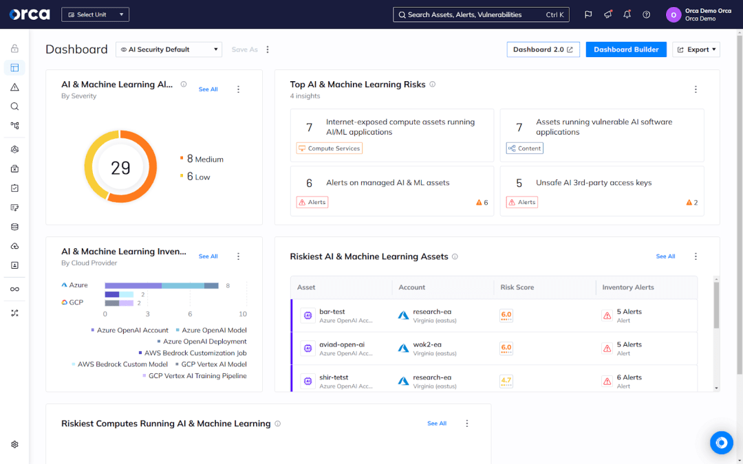Click the Dashboard 2.0 button
Image resolution: width=743 pixels, height=464 pixels.
click(x=543, y=49)
